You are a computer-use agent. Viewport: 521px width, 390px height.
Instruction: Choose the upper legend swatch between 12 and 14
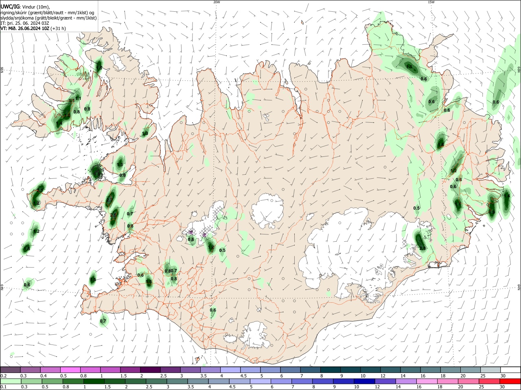[x=390, y=370]
